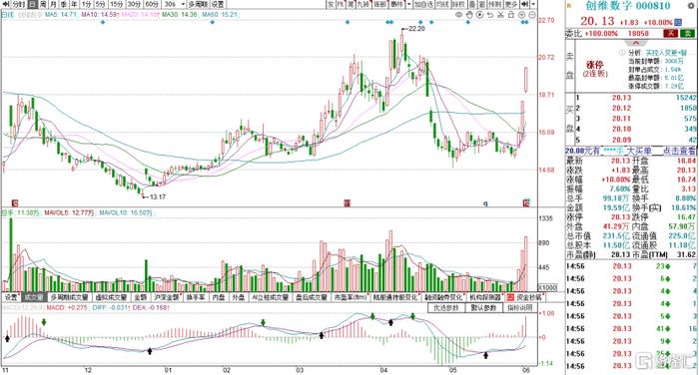The image size is (699, 375).
Task: Select the scissors cut tool icon
Action: (500, 15)
